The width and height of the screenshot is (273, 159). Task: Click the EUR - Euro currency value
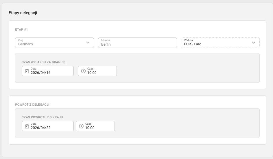193,44
